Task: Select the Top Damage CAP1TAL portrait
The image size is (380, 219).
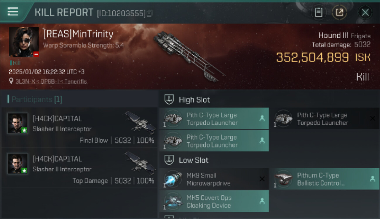Action: pos(18,164)
